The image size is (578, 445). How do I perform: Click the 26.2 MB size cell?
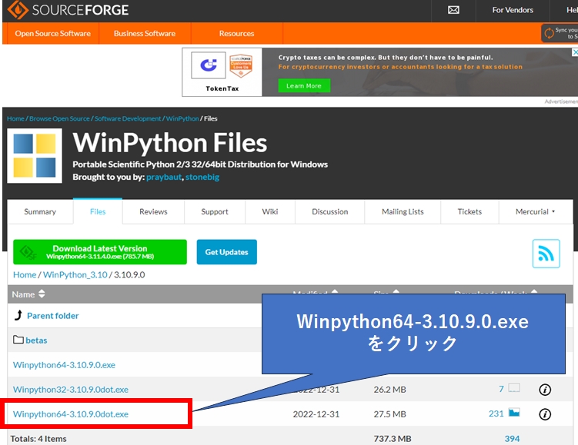(389, 390)
